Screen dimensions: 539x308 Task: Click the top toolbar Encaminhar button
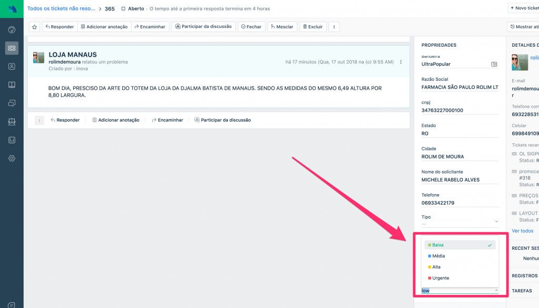(150, 27)
